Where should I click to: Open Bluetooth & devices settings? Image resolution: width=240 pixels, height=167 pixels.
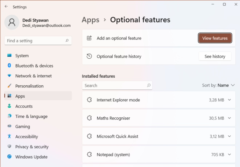[38, 66]
